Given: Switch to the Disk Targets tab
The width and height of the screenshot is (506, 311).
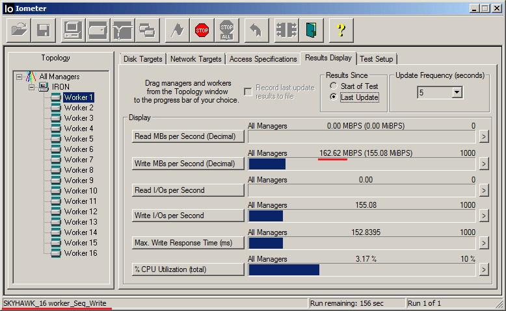Looking at the screenshot, I should [142, 59].
